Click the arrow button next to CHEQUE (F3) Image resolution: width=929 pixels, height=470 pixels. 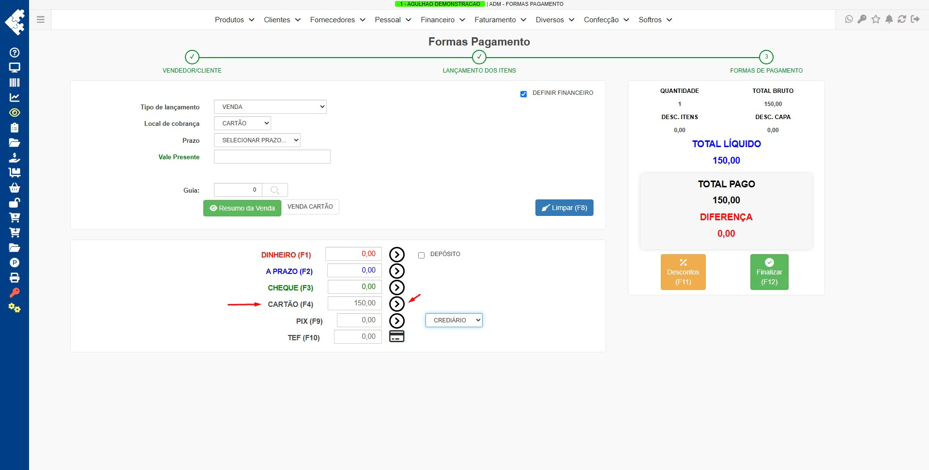click(397, 288)
